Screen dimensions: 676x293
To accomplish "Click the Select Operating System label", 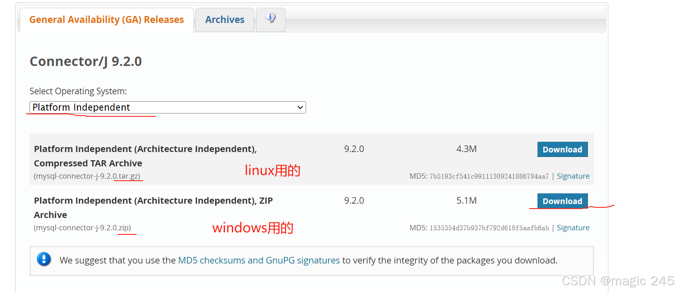I will [78, 91].
